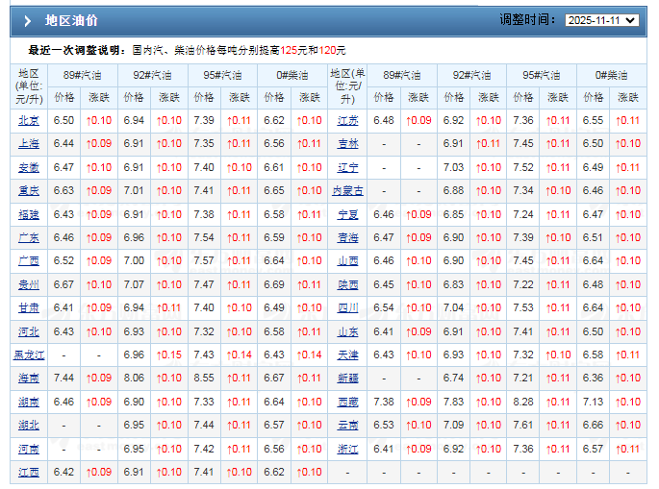Viewport: 659px width, 489px height.
Task: Open the 山东 region link
Action: tap(348, 331)
